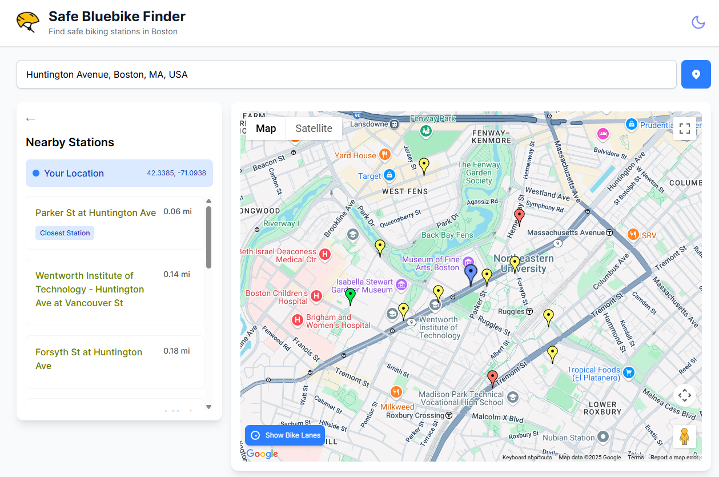
Task: Open the Keyboard shortcuts dialog
Action: [527, 457]
